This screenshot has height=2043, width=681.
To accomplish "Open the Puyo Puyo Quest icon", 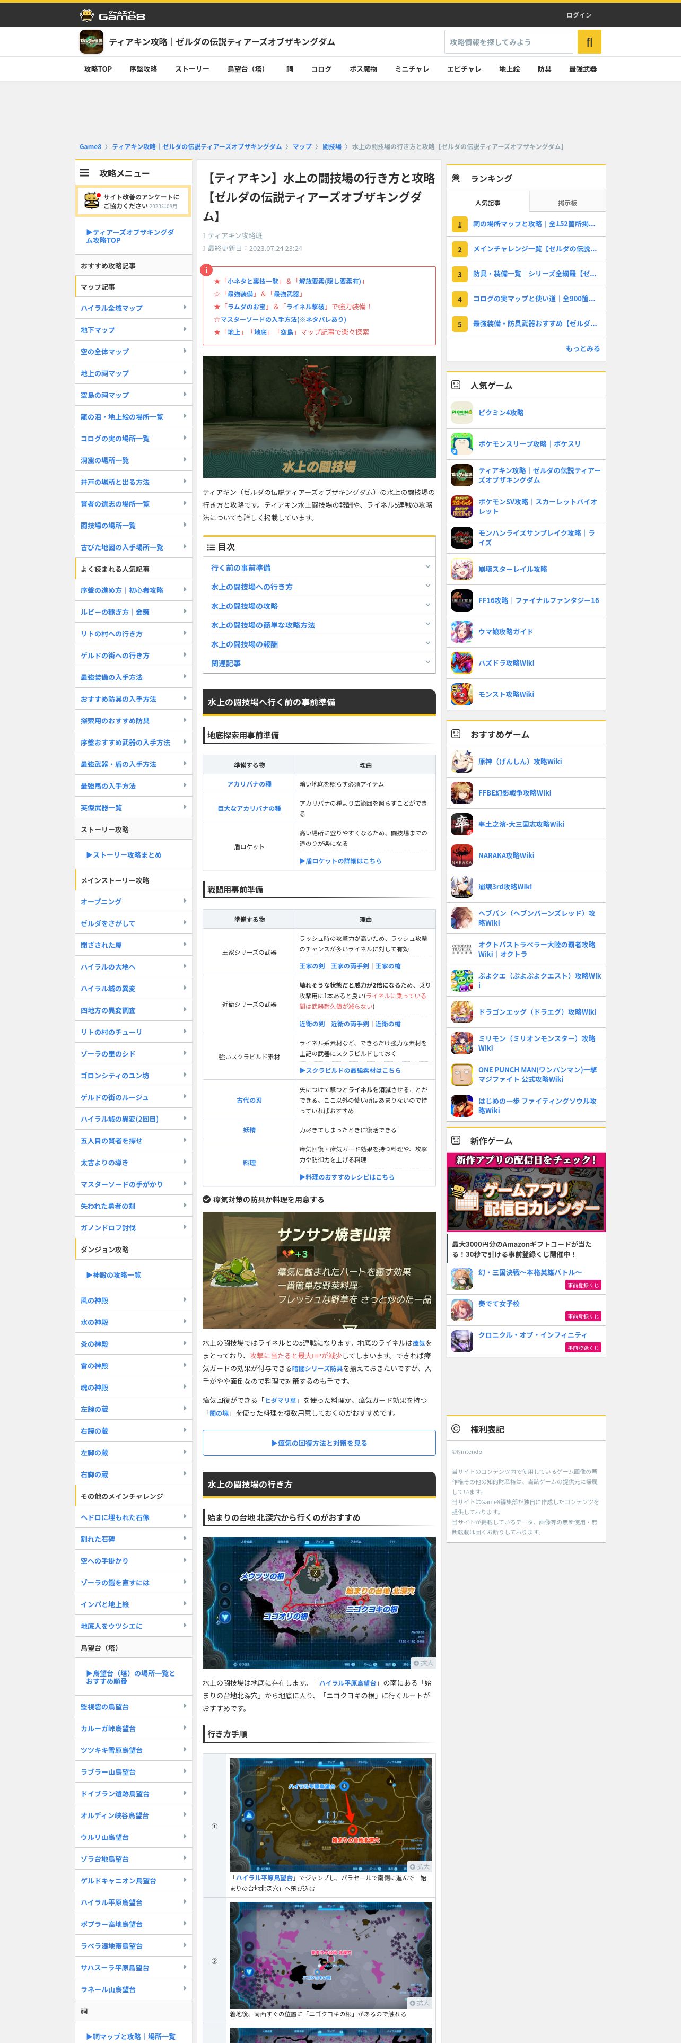I will click(x=461, y=980).
